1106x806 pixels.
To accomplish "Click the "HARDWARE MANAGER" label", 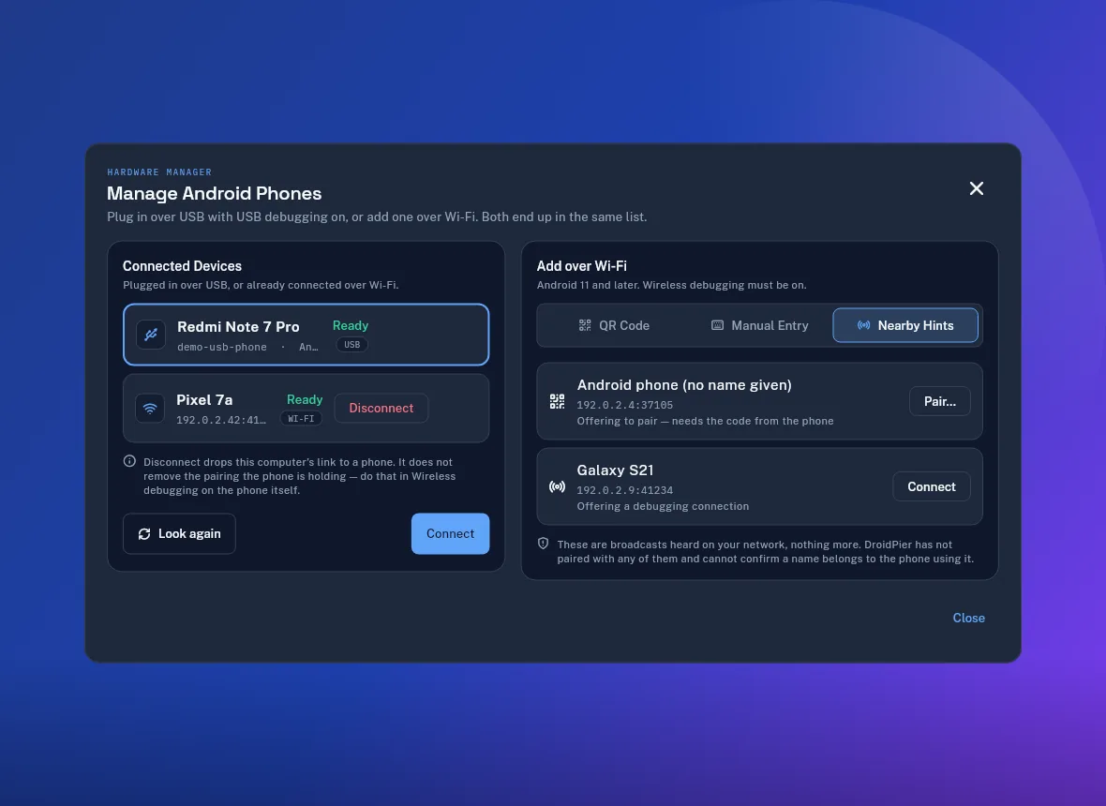I will tap(159, 172).
